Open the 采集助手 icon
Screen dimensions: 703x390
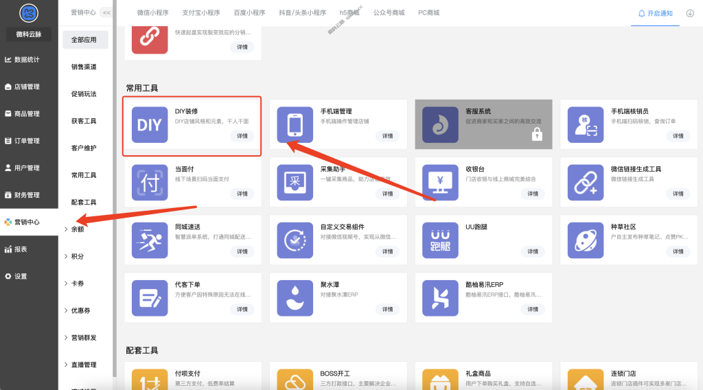pyautogui.click(x=295, y=183)
